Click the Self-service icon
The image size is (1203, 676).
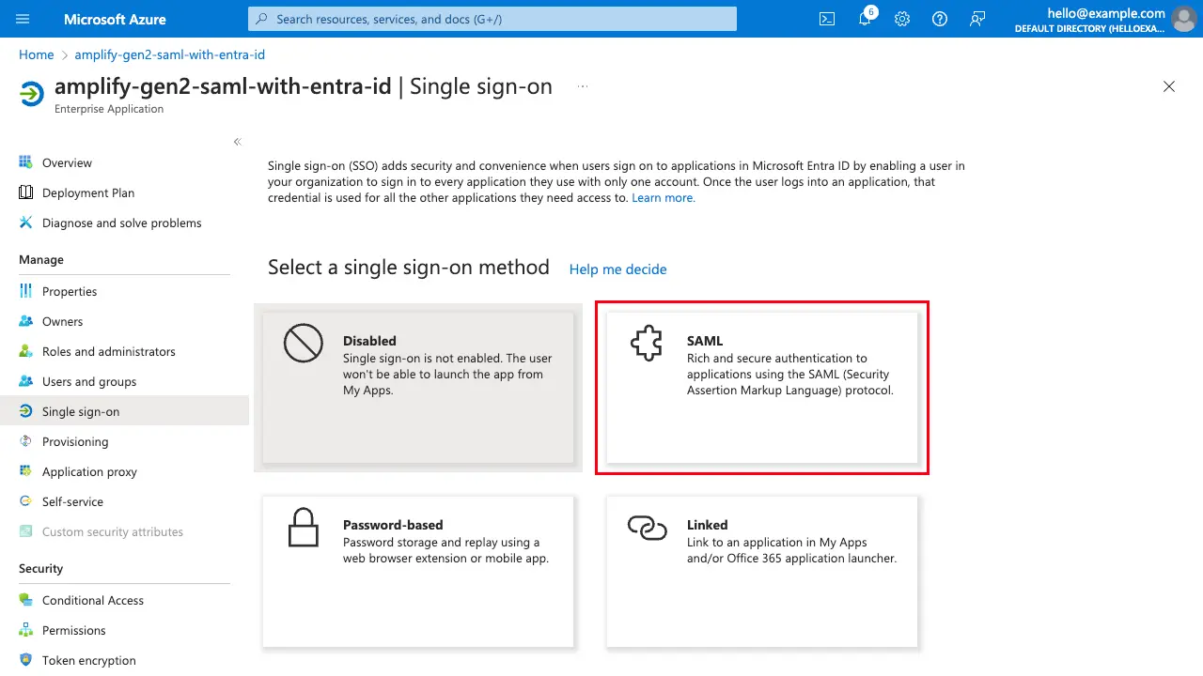click(x=26, y=501)
